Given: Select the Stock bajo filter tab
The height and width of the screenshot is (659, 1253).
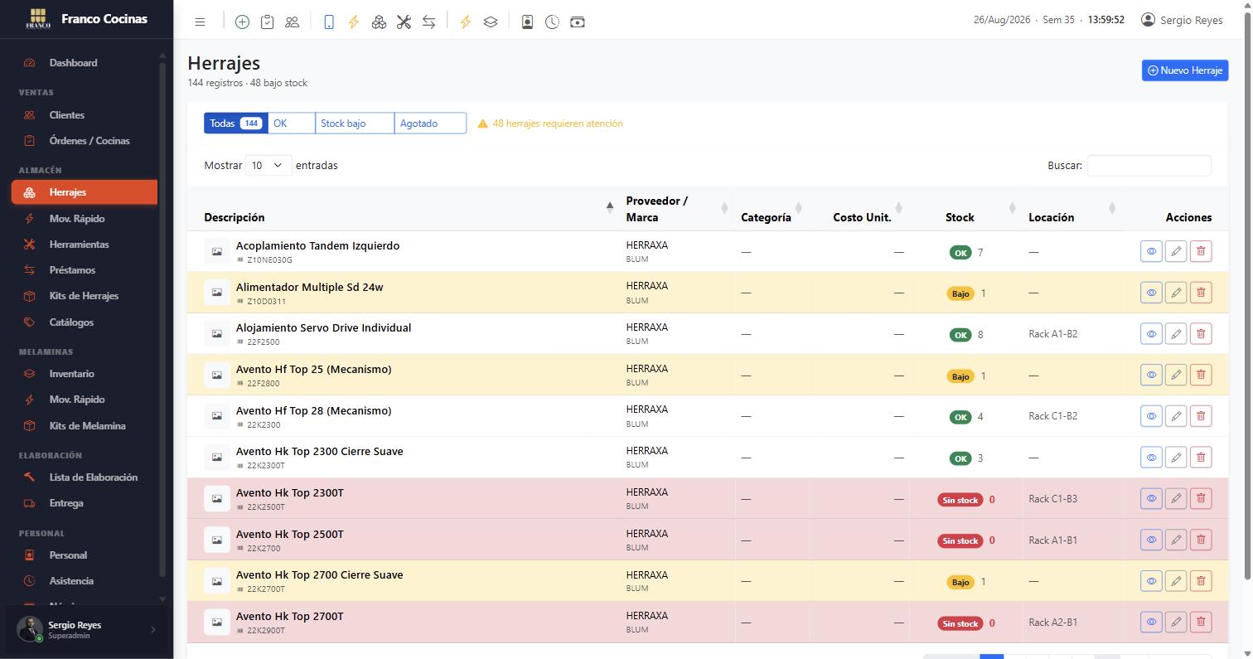Looking at the screenshot, I should point(355,124).
